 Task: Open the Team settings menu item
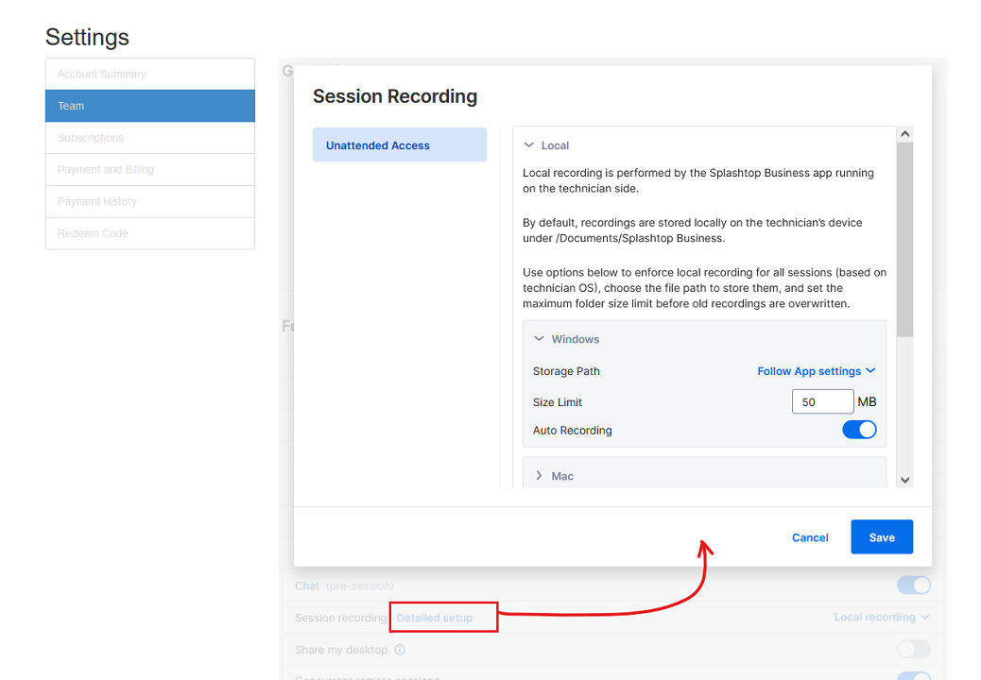(x=150, y=106)
